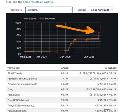The height and width of the screenshot is (112, 132).
Task: Click the 21.3% score for credential-management
Action: coord(65,84)
